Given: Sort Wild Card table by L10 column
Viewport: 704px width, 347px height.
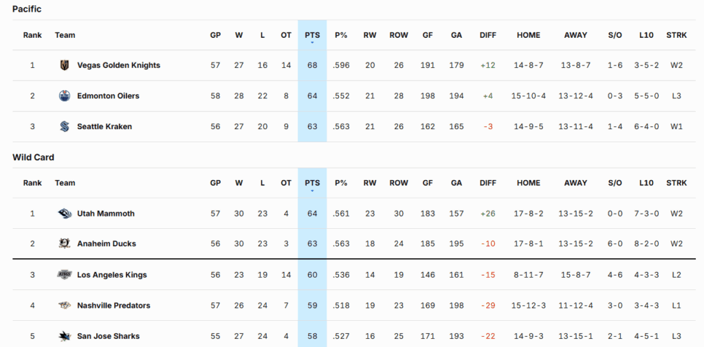Looking at the screenshot, I should [646, 183].
